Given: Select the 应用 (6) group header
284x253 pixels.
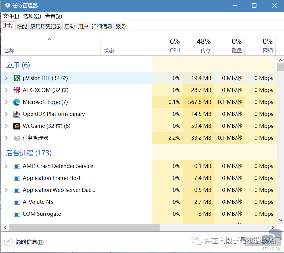Looking at the screenshot, I should coord(18,65).
